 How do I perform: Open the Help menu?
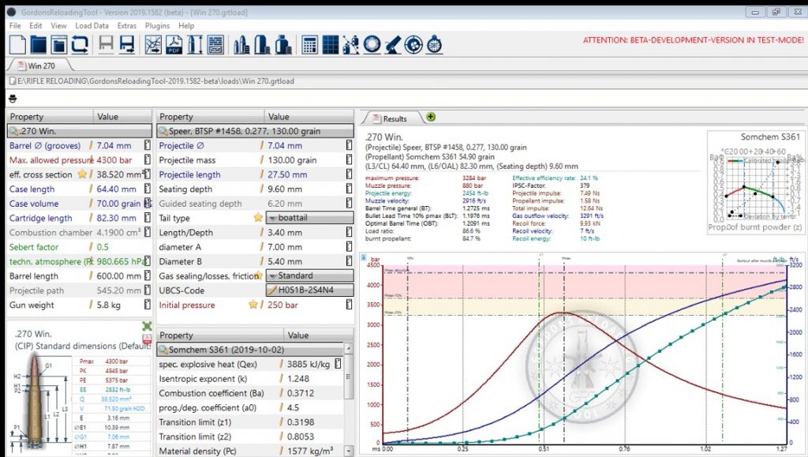[x=186, y=25]
